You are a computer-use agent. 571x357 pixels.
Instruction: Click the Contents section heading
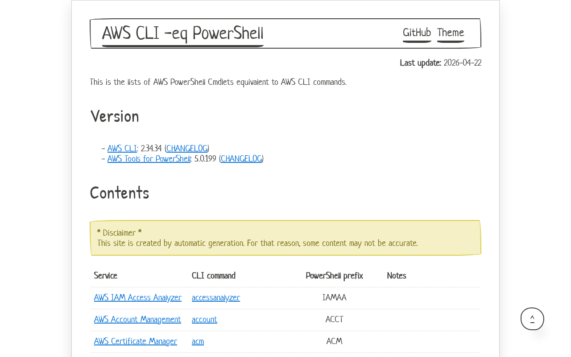(120, 193)
